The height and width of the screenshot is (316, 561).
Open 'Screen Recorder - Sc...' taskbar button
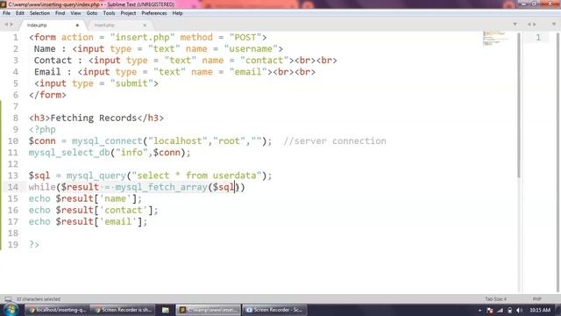[x=274, y=310]
